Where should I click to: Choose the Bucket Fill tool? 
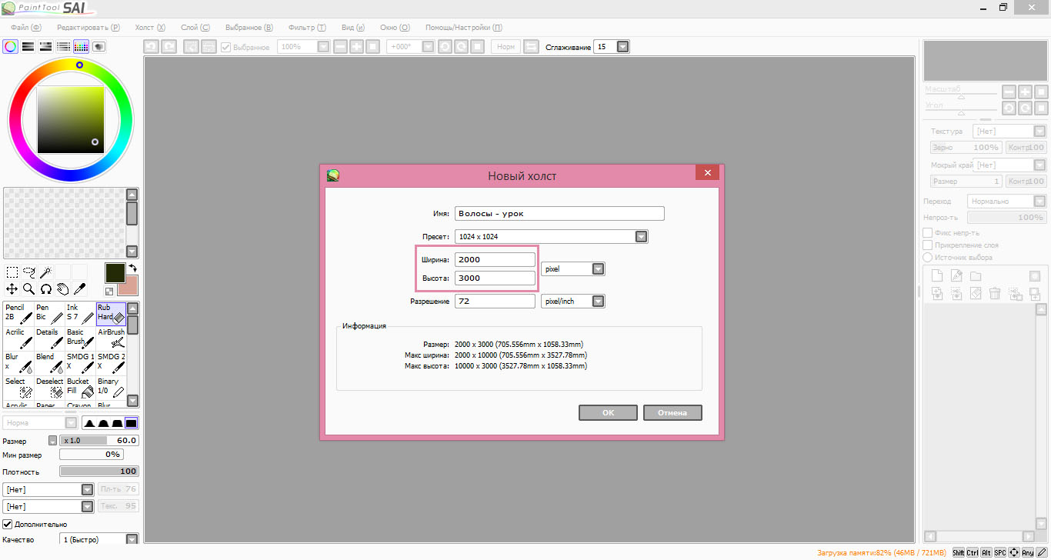[x=80, y=386]
